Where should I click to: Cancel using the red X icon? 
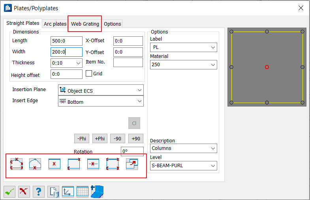(24, 191)
